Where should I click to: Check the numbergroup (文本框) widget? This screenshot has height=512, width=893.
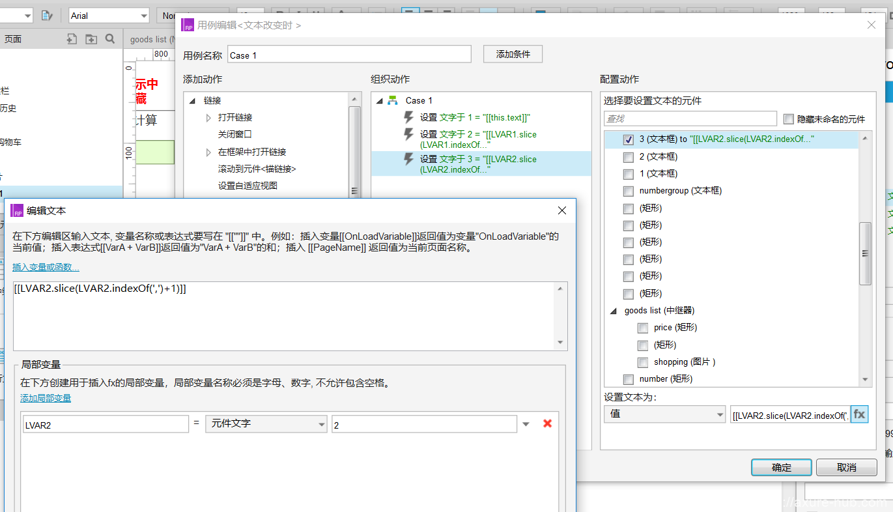[x=629, y=191]
